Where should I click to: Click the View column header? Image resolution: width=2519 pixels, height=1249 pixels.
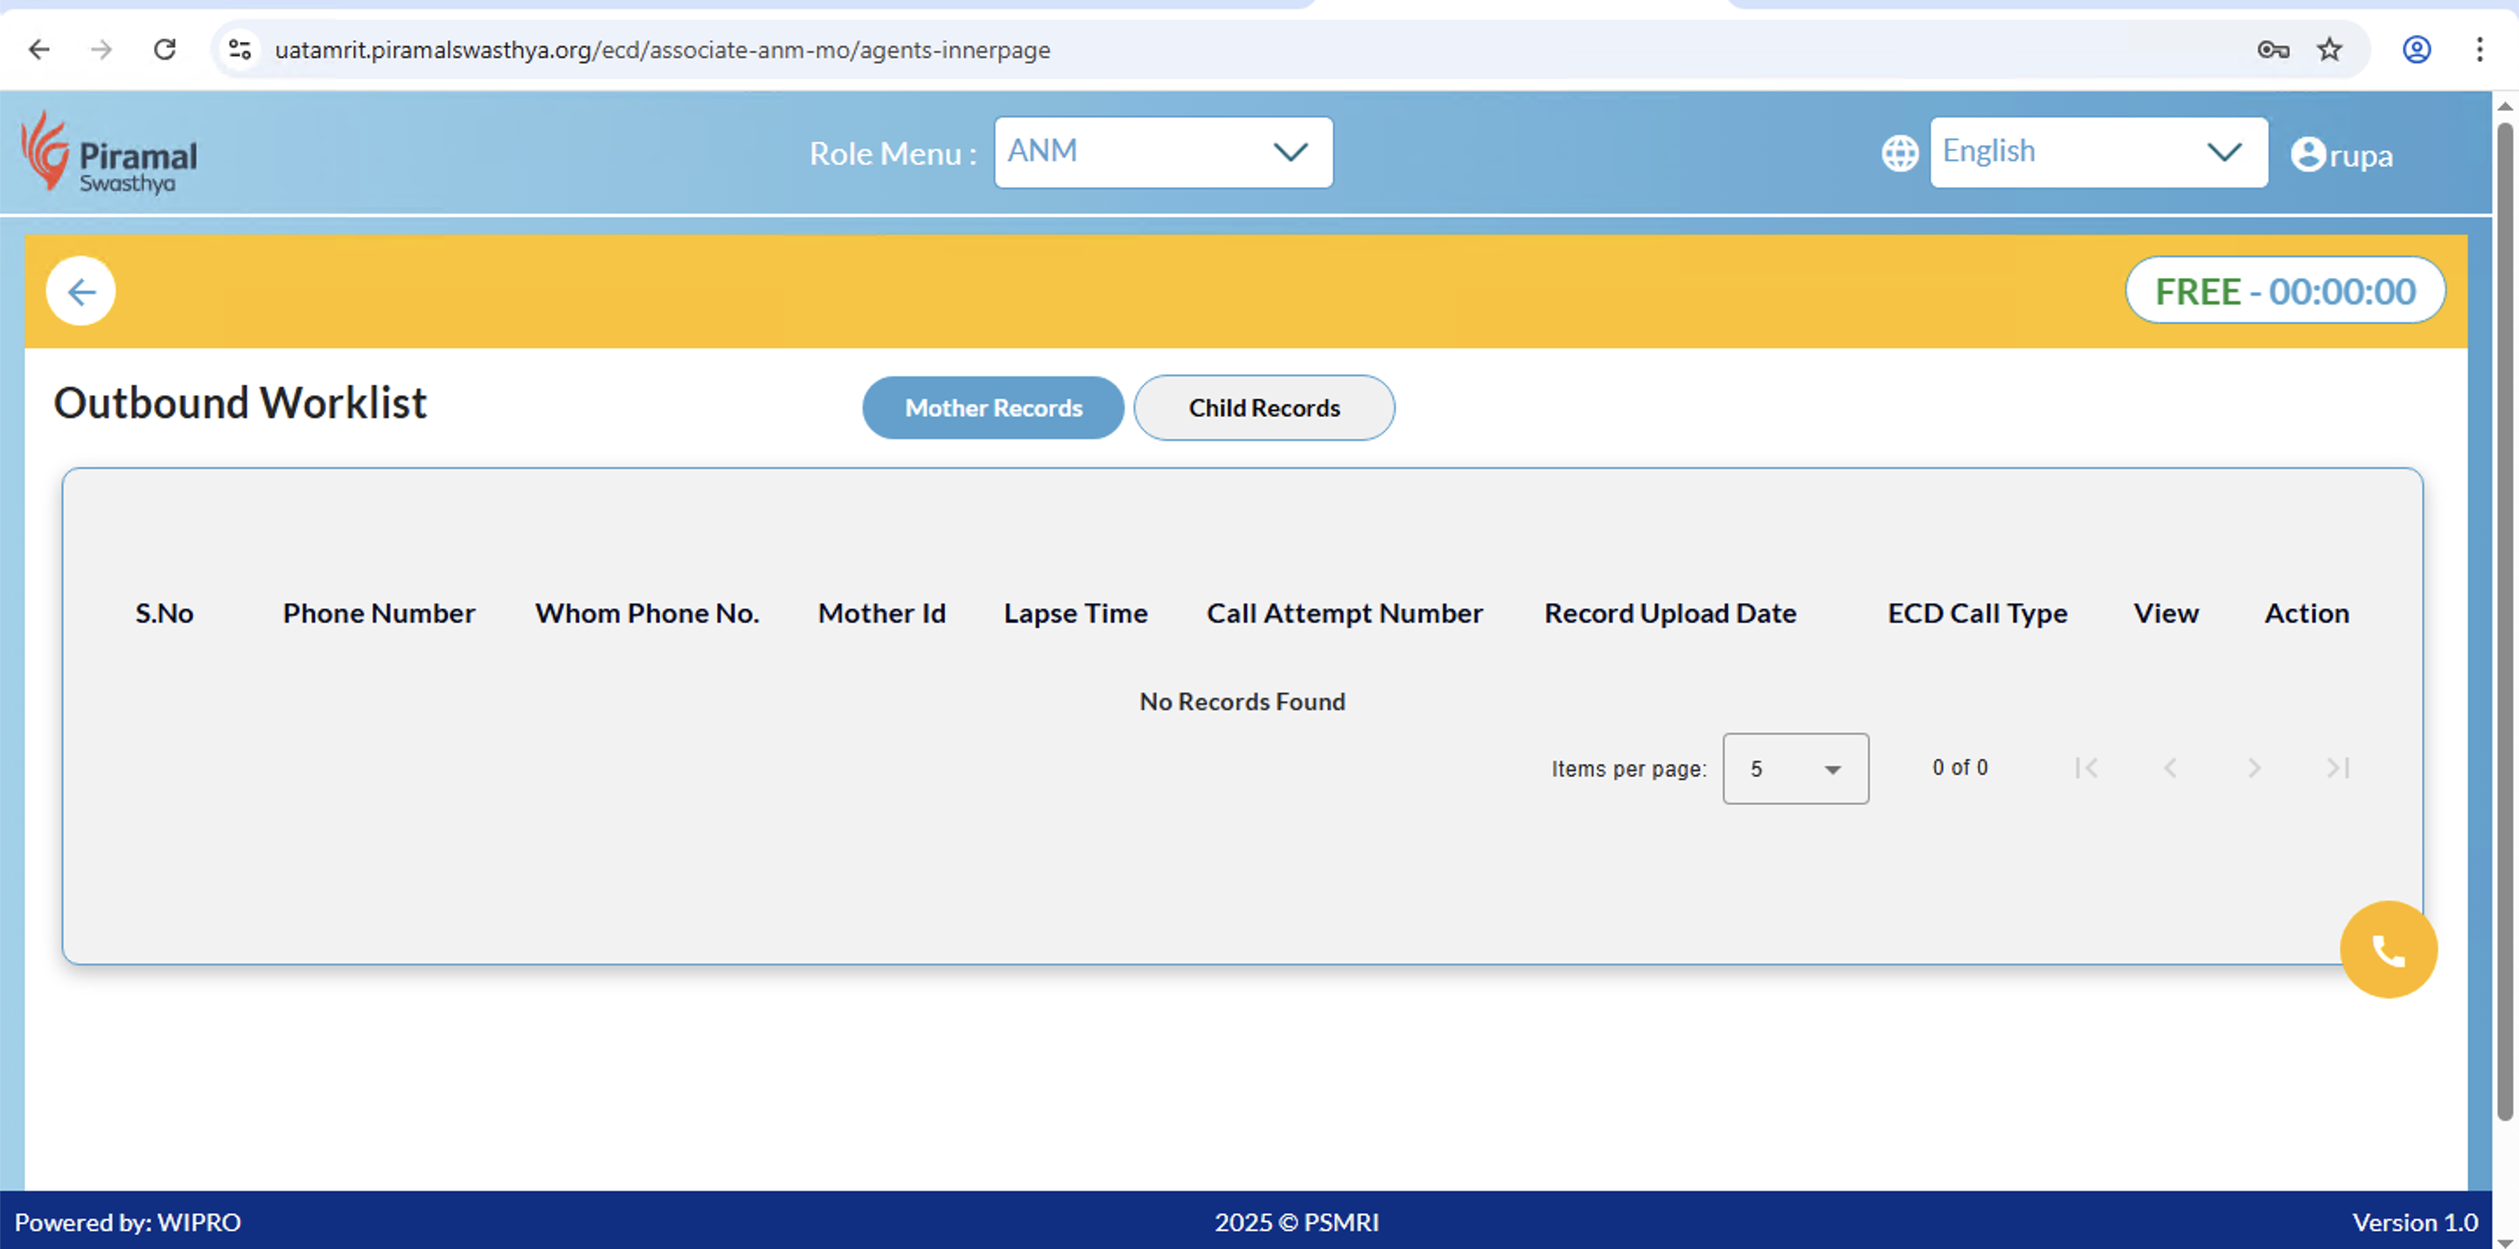(x=2166, y=613)
